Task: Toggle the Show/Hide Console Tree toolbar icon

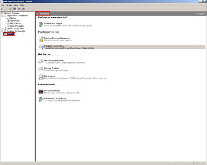Action: point(15,9)
